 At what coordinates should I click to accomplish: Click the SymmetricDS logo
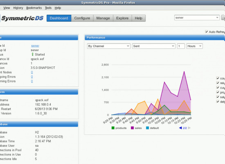[22, 18]
